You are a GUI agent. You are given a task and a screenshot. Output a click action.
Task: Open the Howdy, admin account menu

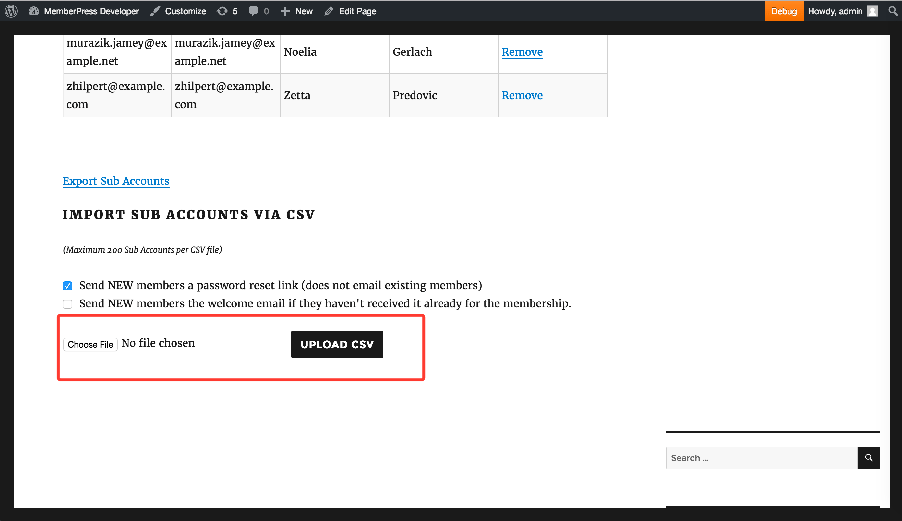(843, 11)
